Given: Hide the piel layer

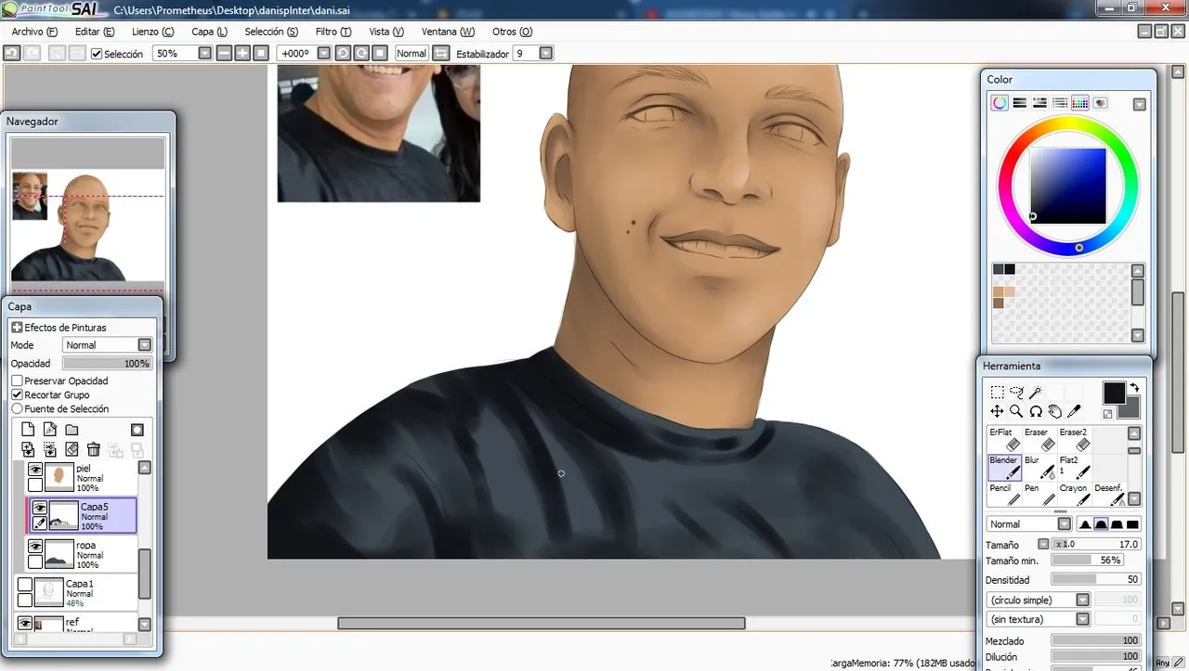Looking at the screenshot, I should (35, 470).
